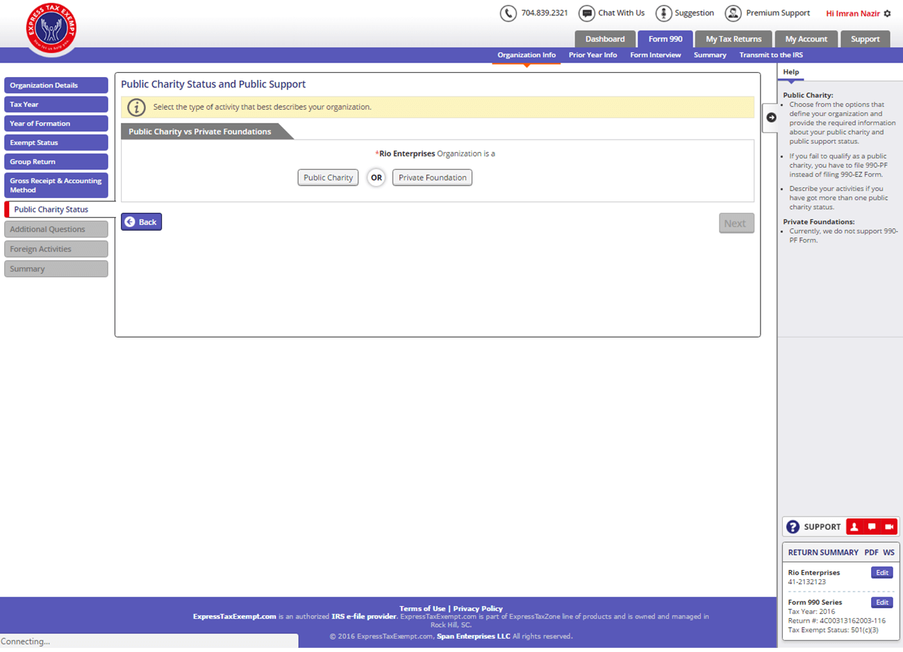Open Privacy Policy link

pos(478,608)
